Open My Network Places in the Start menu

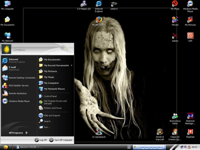55,89
